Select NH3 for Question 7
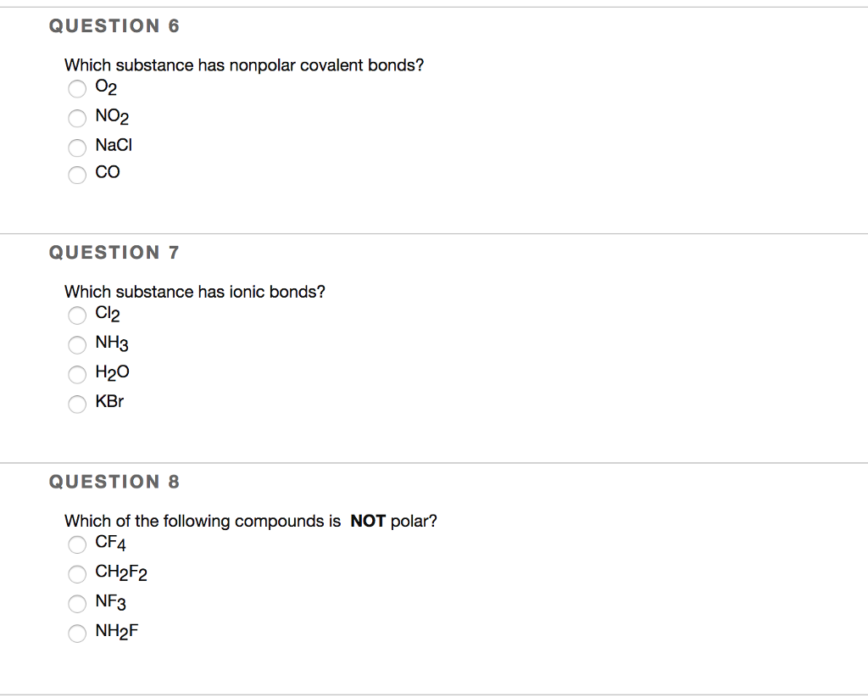 point(77,345)
